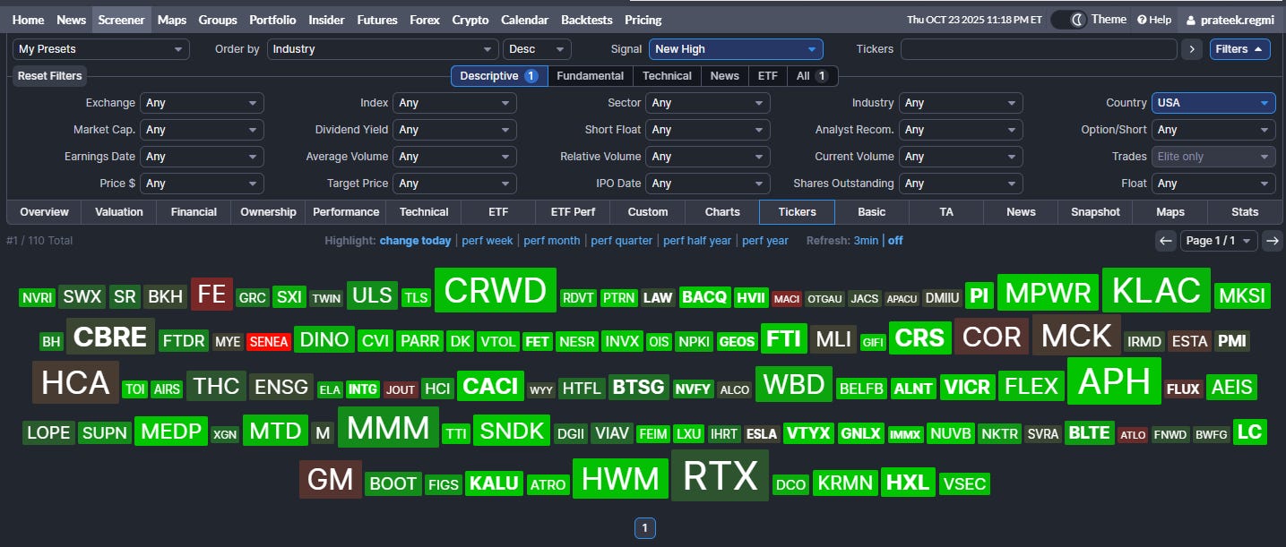Select the Overview view tab

[44, 212]
